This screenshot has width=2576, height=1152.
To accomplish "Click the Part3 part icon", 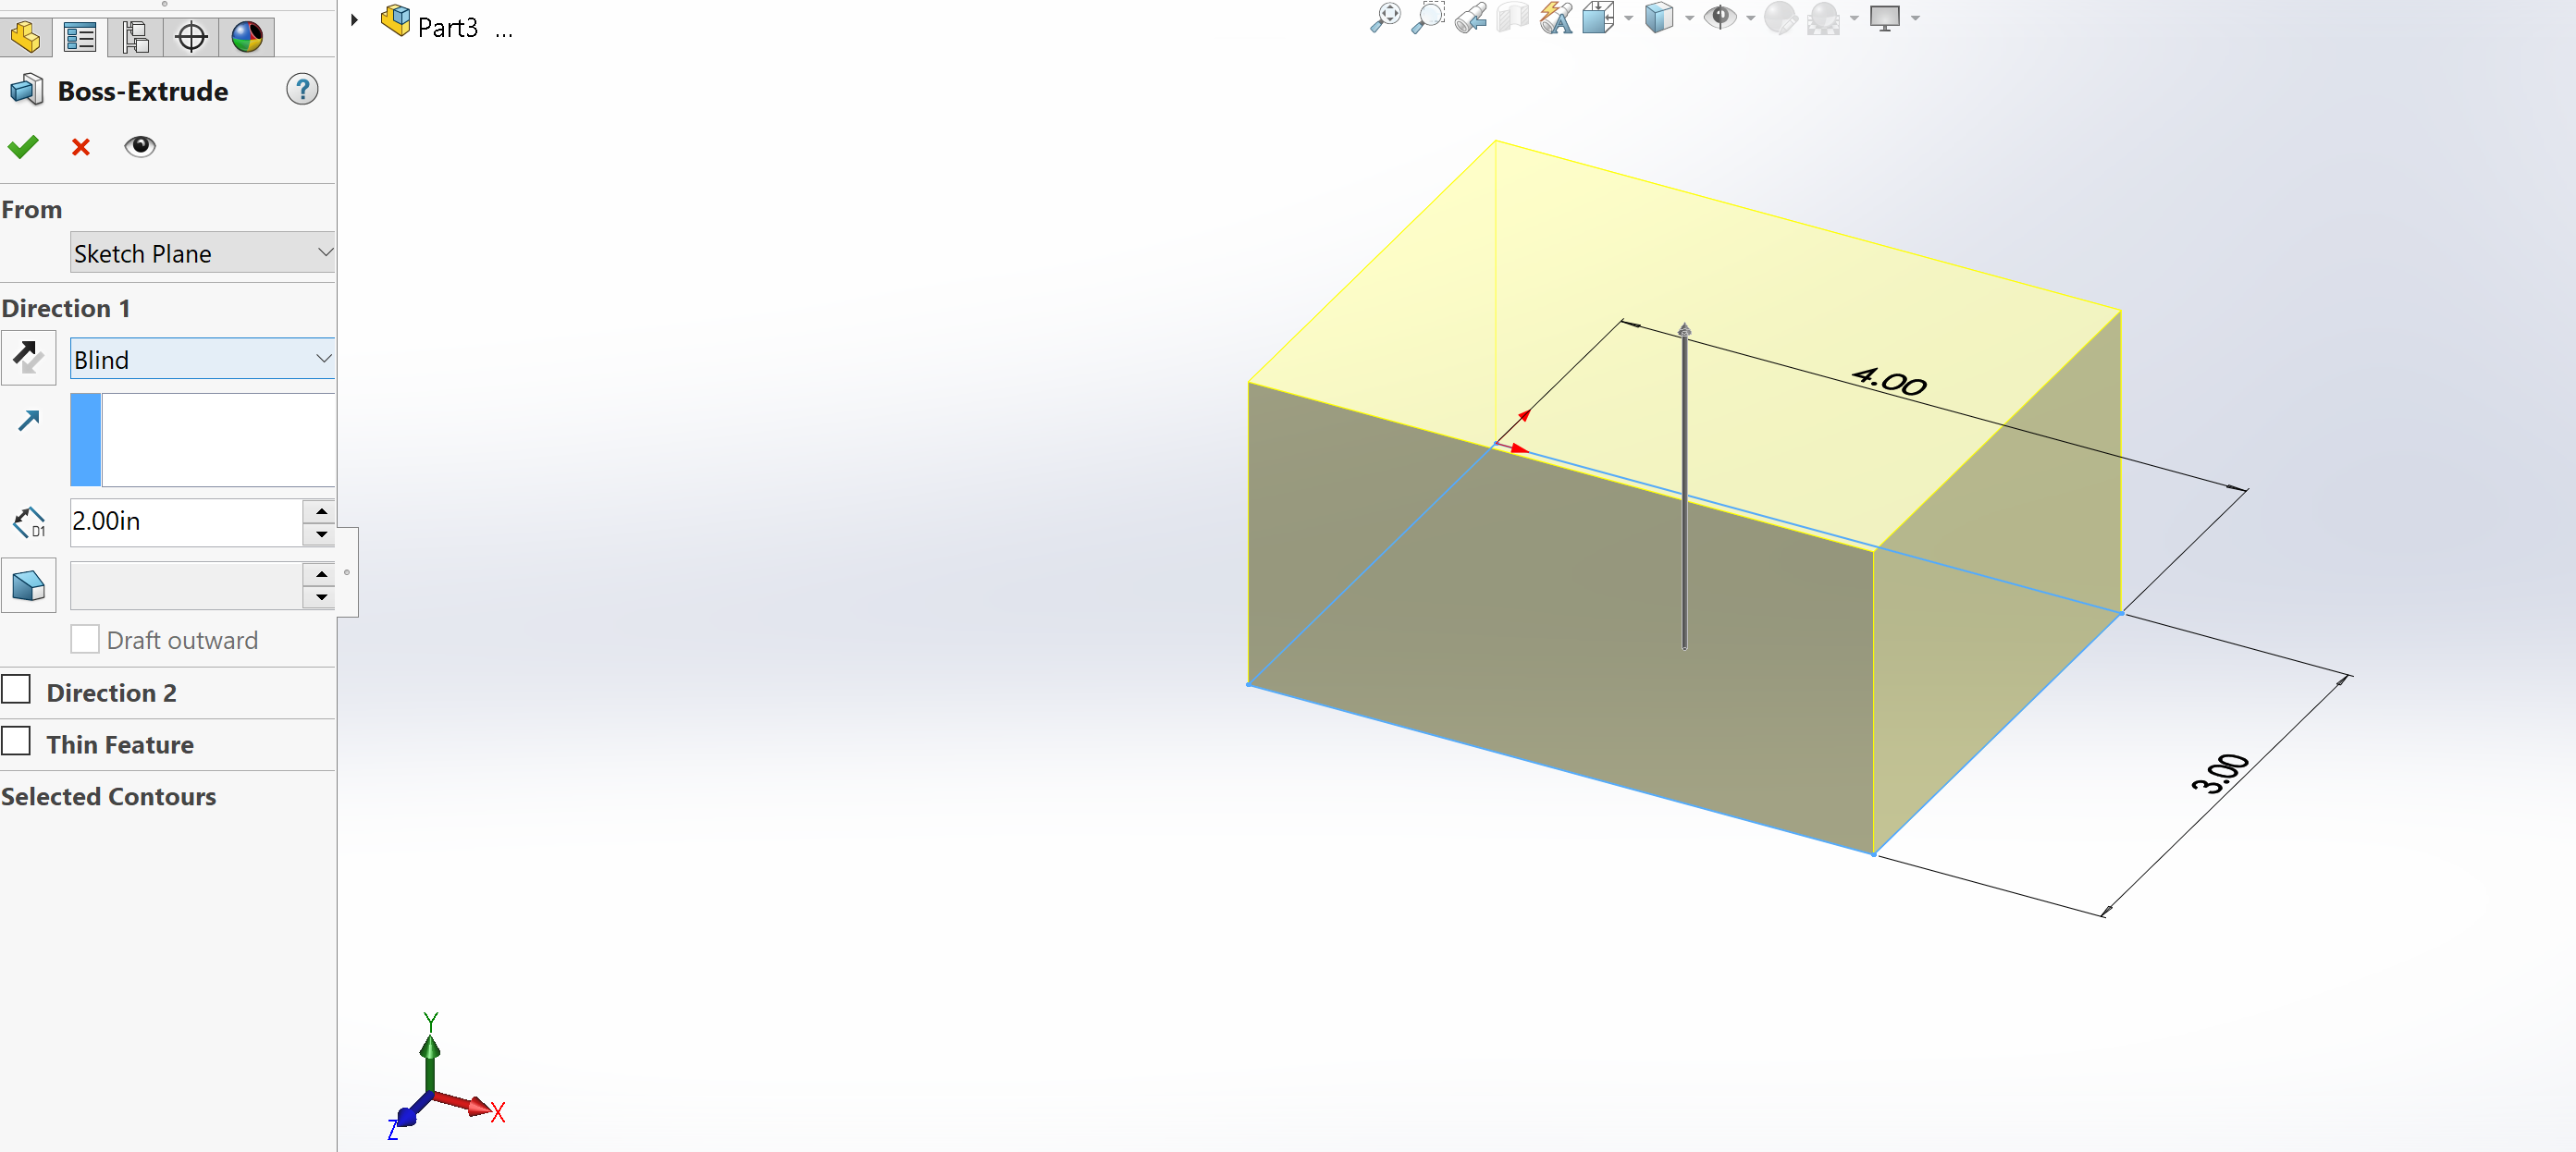I will (x=396, y=20).
